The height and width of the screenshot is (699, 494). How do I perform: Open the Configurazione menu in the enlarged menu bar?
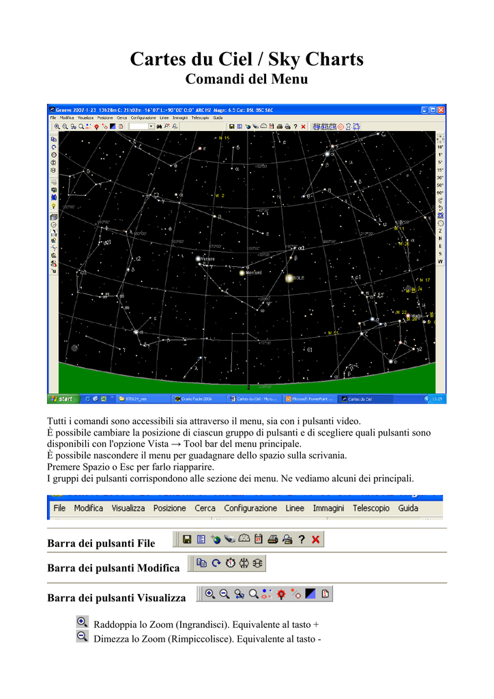click(x=250, y=508)
